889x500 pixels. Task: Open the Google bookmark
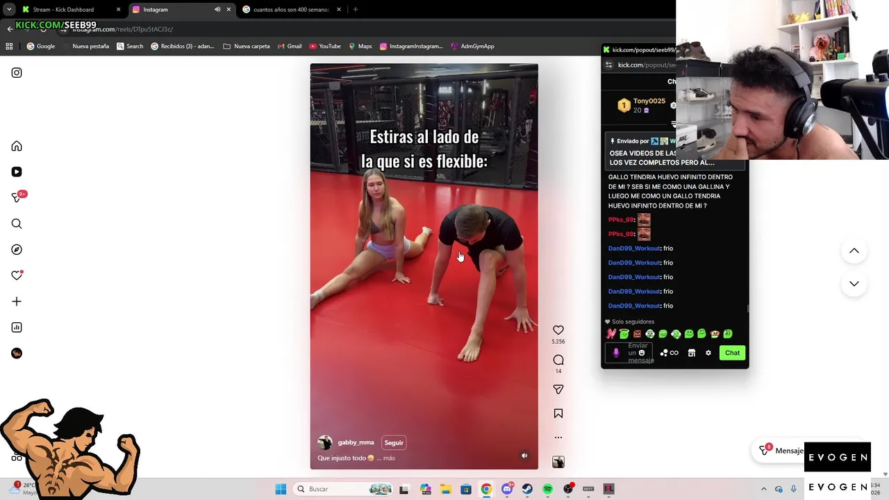coord(40,47)
